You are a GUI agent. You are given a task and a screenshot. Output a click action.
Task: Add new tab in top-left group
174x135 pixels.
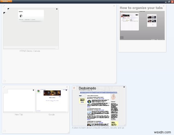[x=5, y=81]
